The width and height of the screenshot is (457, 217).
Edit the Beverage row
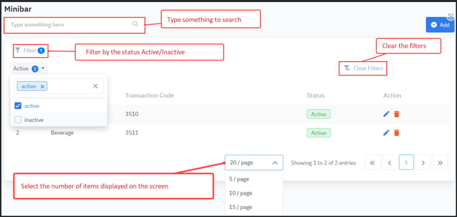click(x=386, y=133)
